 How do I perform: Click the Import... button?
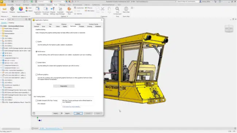[x=56, y=113]
